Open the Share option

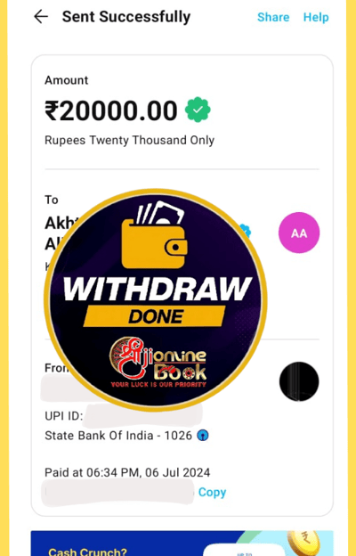[273, 17]
